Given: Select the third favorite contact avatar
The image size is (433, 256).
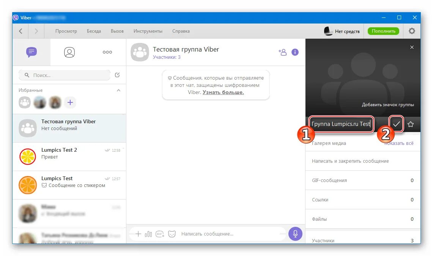Looking at the screenshot, I should click(55, 102).
